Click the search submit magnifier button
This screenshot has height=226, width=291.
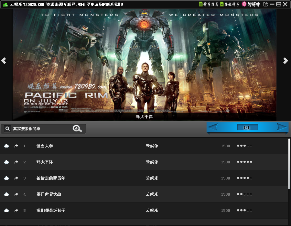click(77, 128)
